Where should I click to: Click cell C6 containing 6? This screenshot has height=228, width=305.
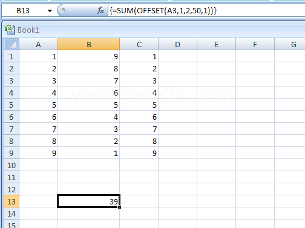click(139, 117)
